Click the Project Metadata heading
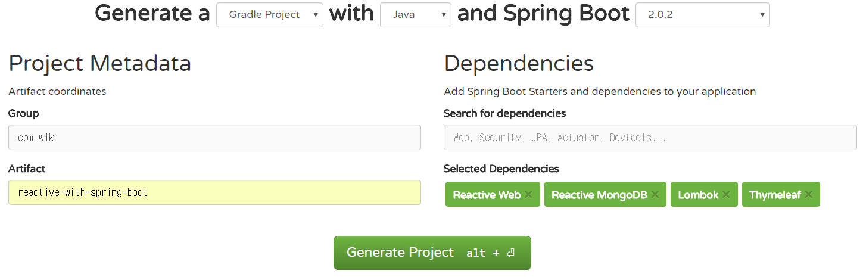 click(x=100, y=63)
